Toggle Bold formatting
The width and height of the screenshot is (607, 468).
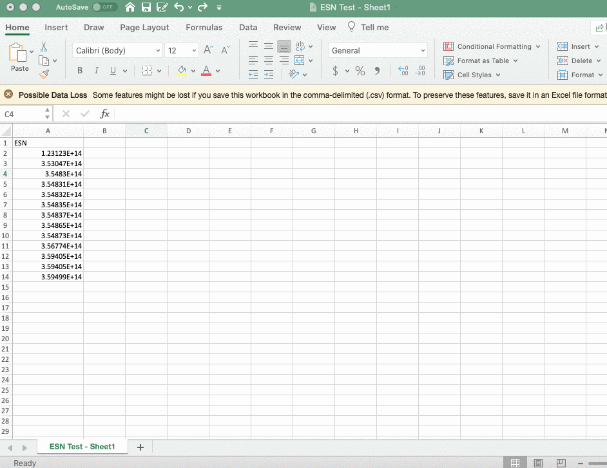80,70
